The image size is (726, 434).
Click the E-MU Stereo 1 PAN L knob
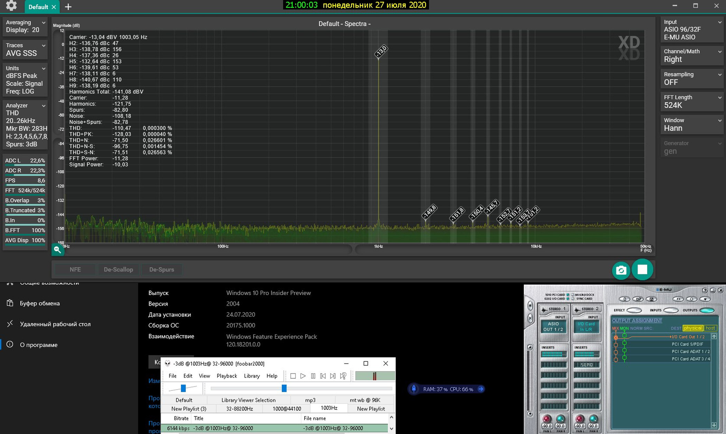click(547, 419)
